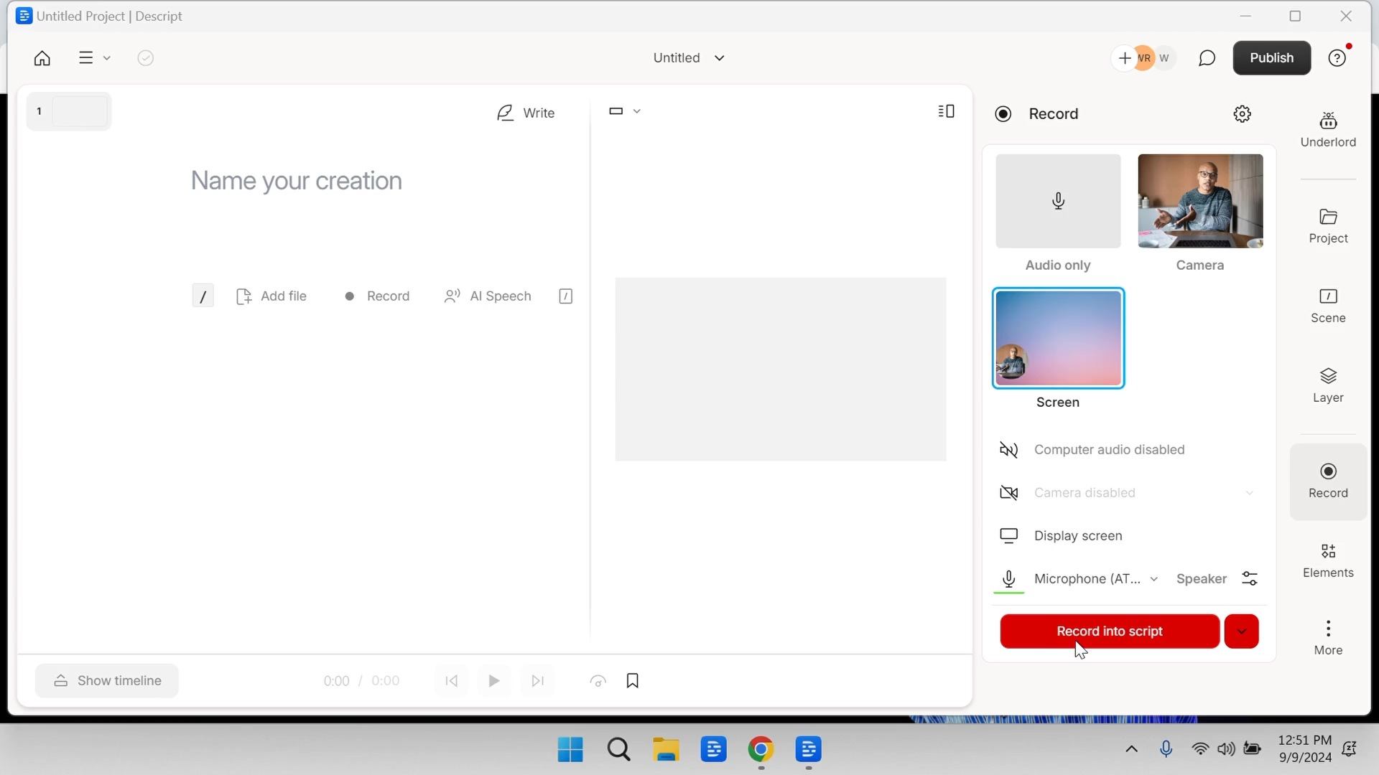Add a bookmark marker in playback bar
Image resolution: width=1379 pixels, height=775 pixels.
632,680
